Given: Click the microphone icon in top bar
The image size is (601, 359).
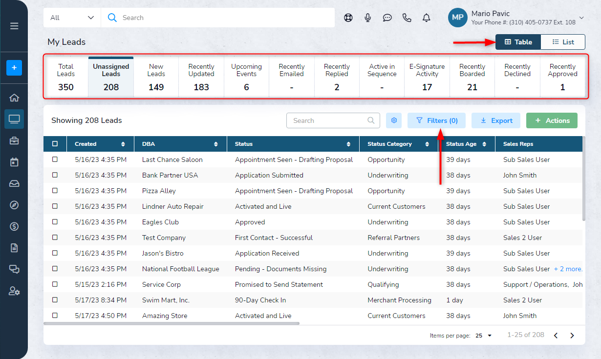Looking at the screenshot, I should (x=368, y=18).
